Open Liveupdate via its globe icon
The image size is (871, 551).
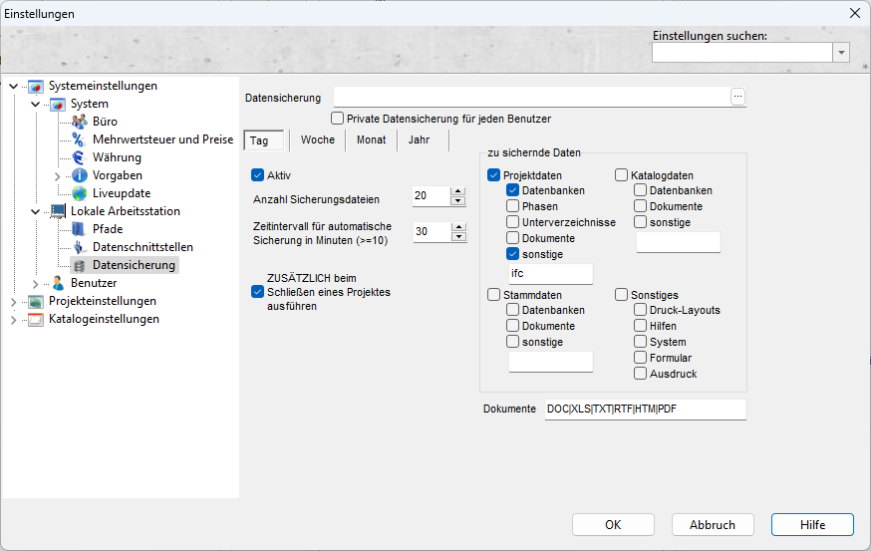pos(80,193)
